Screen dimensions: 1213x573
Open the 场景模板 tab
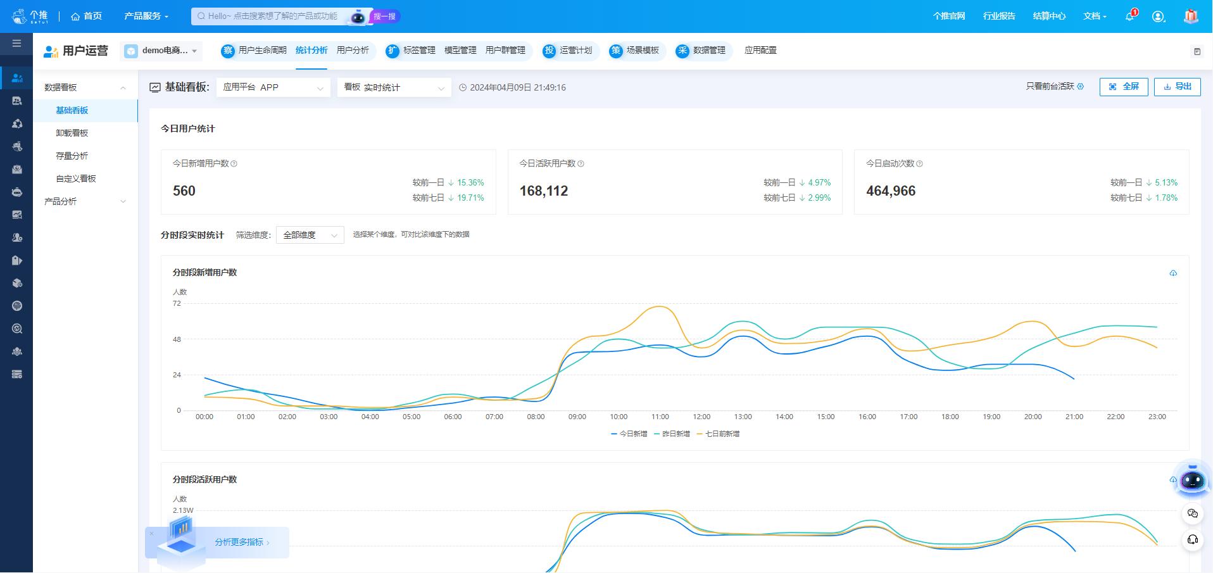pyautogui.click(x=643, y=51)
